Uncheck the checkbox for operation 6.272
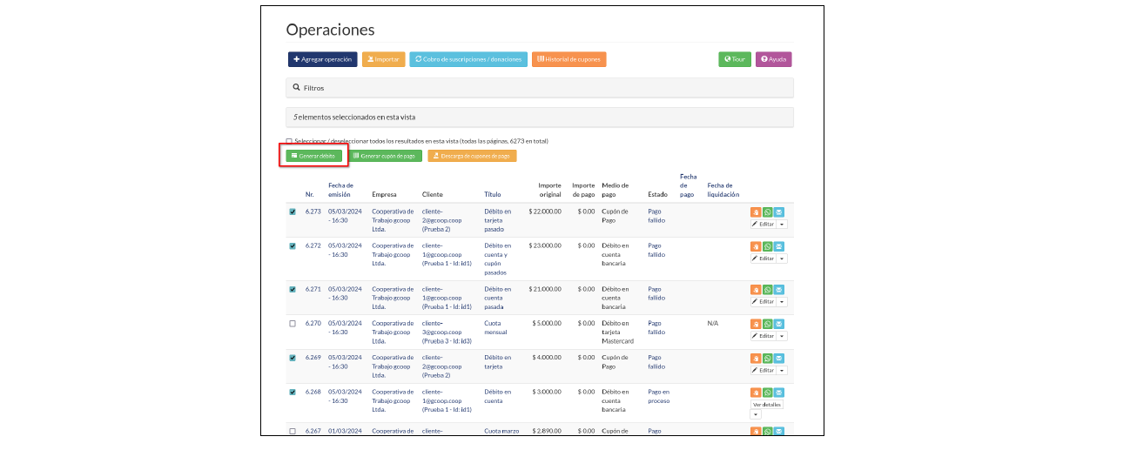This screenshot has width=1137, height=450. (x=293, y=246)
